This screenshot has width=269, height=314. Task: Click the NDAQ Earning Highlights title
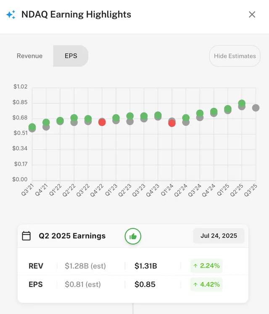click(76, 14)
